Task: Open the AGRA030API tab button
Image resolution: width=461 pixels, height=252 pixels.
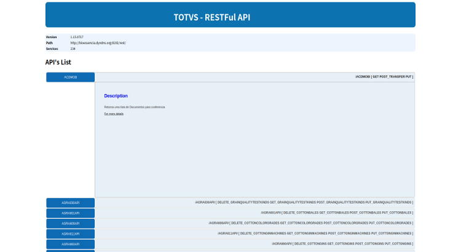Action: (x=70, y=203)
